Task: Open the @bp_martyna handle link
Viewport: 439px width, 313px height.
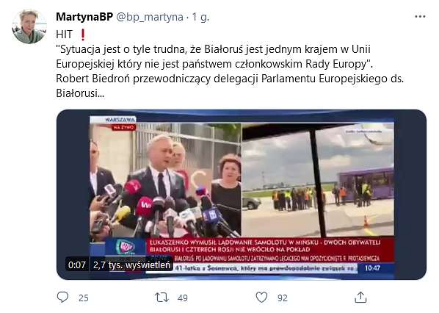Action: 150,17
